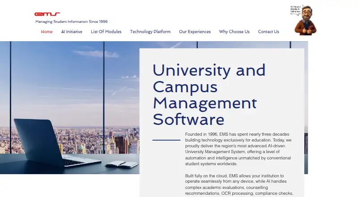358x197 pixels.
Task: Go to Contact Us page
Action: tap(268, 32)
